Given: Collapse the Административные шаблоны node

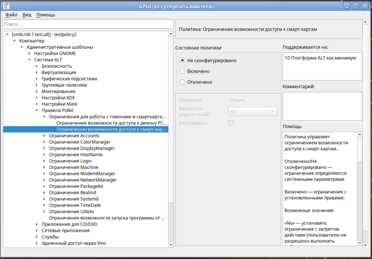Looking at the screenshot, I should 22,47.
